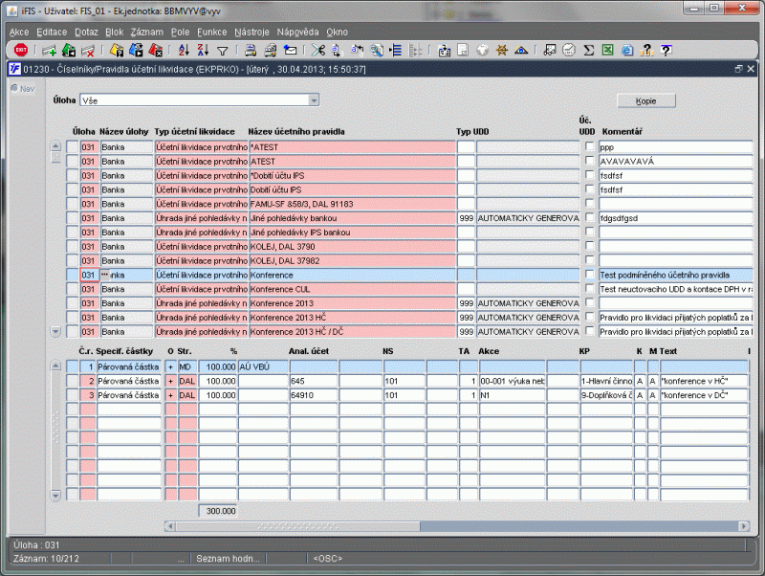
Task: Tick Úč. UDD checkbox in ppp row
Action: pos(589,146)
